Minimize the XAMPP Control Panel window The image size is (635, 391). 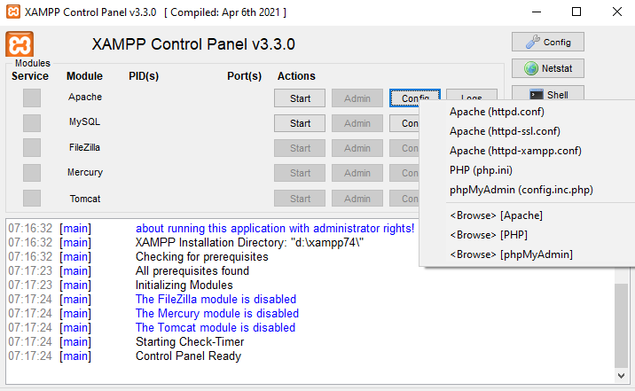pyautogui.click(x=537, y=12)
